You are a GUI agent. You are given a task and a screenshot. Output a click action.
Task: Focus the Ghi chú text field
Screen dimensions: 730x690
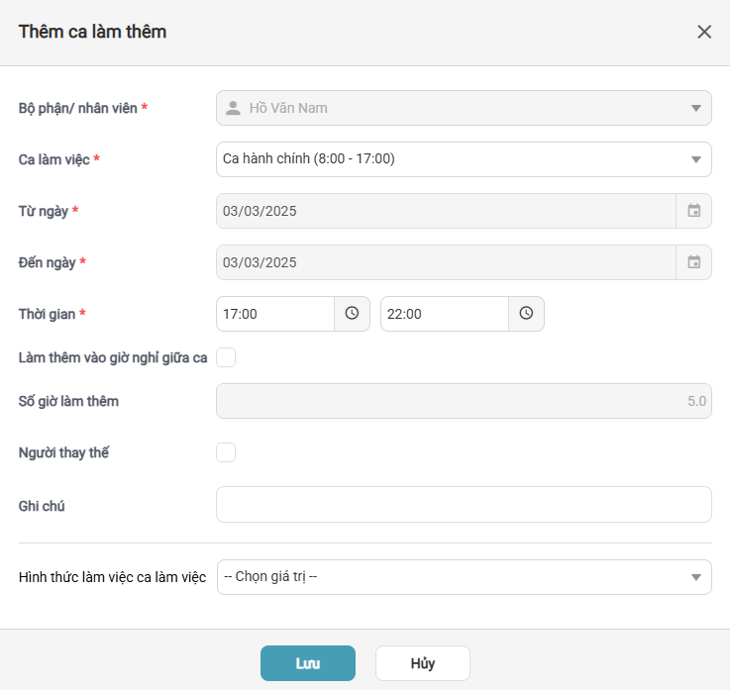(464, 504)
